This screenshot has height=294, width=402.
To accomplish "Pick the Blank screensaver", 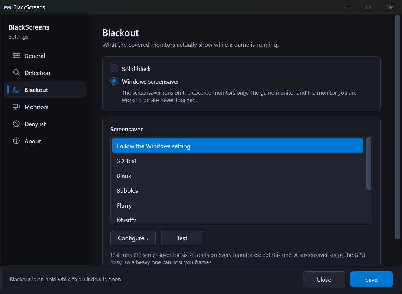I will 237,176.
